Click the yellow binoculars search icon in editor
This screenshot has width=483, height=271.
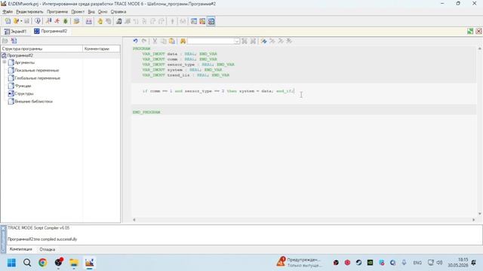[x=183, y=41]
